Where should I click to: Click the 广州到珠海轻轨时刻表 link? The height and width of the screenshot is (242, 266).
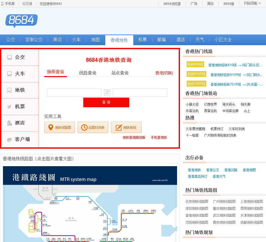(x=220, y=135)
